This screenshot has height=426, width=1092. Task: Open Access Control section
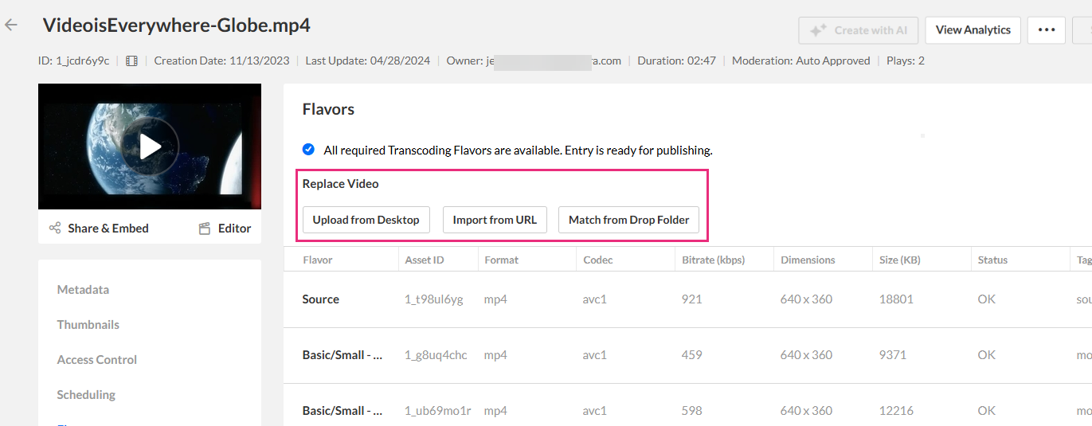coord(97,360)
